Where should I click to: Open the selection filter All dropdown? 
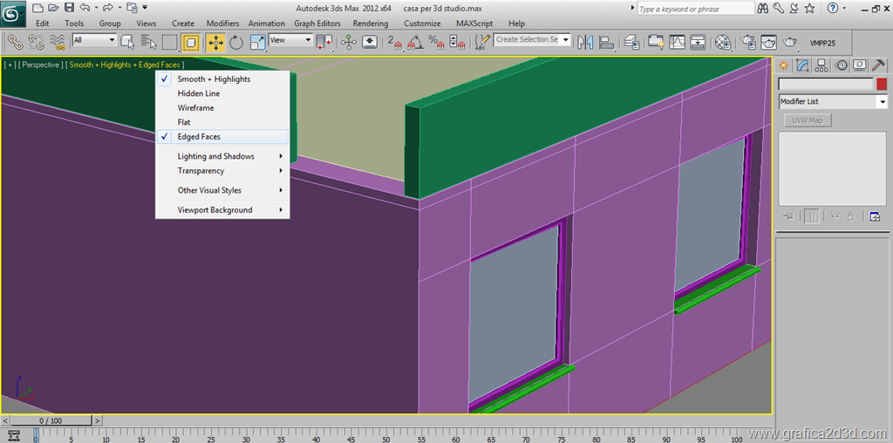pos(94,40)
